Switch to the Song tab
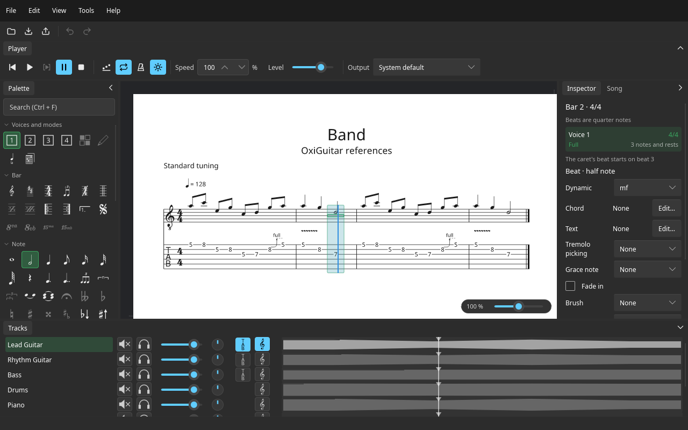The width and height of the screenshot is (688, 430). tap(614, 88)
